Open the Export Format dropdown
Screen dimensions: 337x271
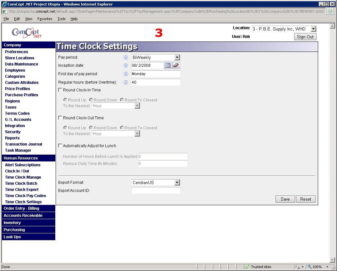click(x=177, y=183)
